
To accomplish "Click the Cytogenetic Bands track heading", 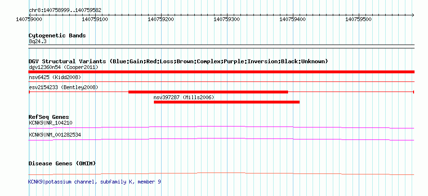I will tap(57, 35).
